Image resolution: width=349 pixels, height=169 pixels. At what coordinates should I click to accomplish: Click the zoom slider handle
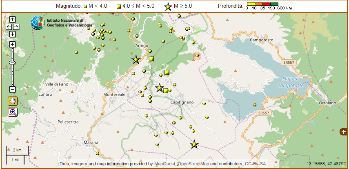pos(12,62)
